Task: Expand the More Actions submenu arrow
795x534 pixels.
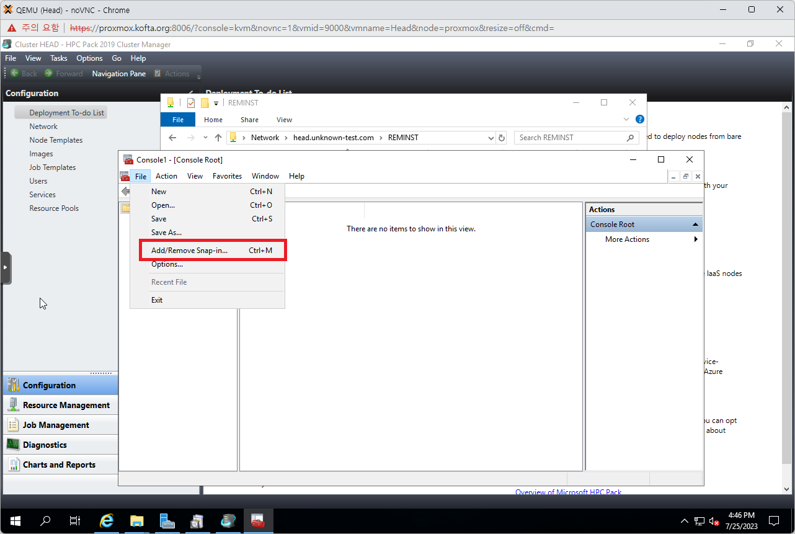Action: coord(695,239)
